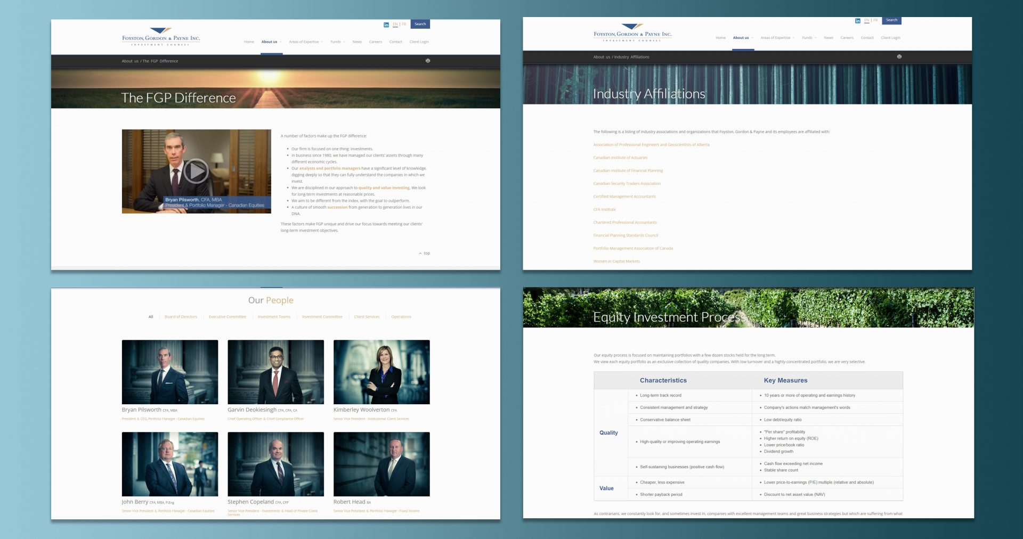Open Kimberley Woolverton's portrait photo
This screenshot has height=539, width=1023.
coord(381,372)
